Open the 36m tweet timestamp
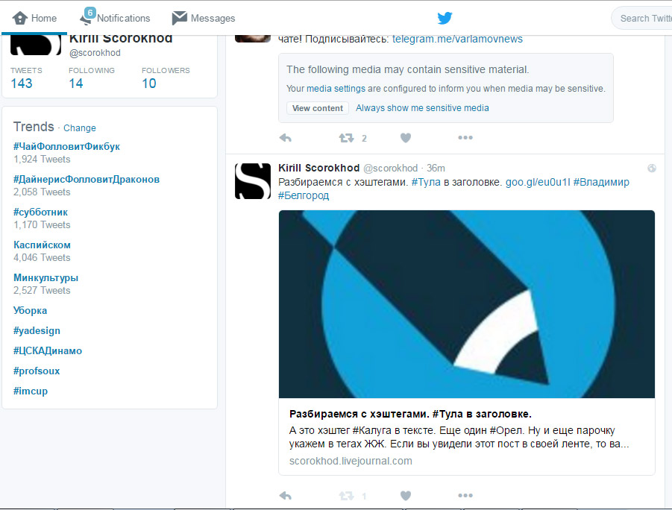Image resolution: width=672 pixels, height=510 pixels. (436, 169)
